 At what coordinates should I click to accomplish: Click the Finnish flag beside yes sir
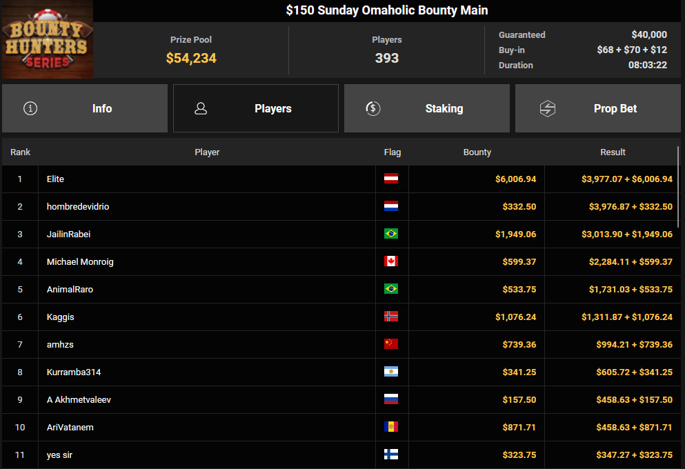click(391, 455)
